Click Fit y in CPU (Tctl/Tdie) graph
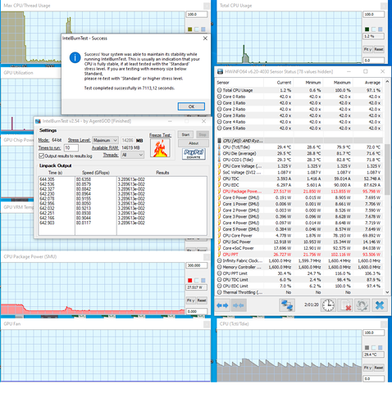The image size is (392, 393). point(367,368)
